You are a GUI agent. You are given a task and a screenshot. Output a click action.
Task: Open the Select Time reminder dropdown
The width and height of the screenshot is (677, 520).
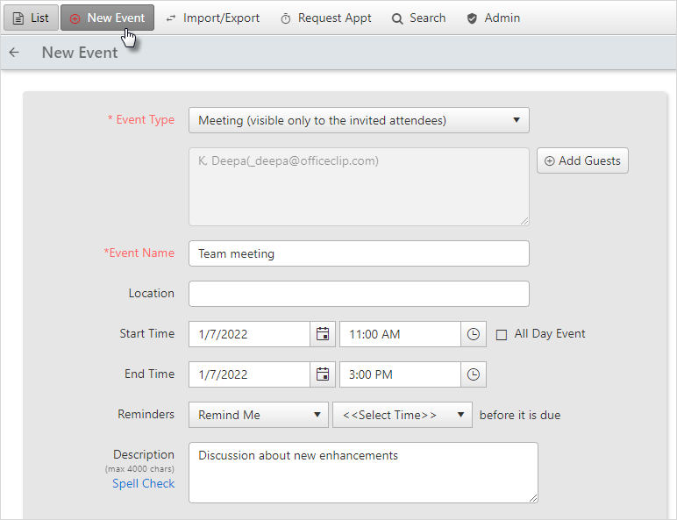(402, 415)
